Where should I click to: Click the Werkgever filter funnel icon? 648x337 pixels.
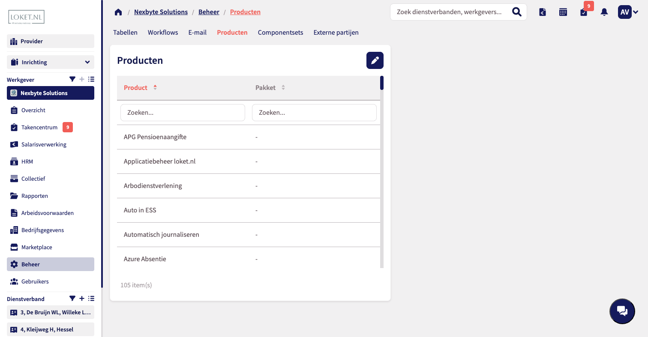click(x=72, y=79)
